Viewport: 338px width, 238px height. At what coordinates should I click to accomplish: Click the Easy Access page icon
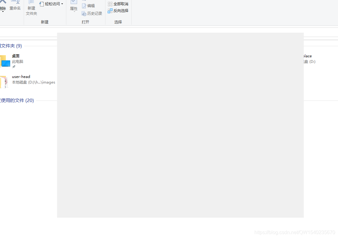[x=42, y=4]
